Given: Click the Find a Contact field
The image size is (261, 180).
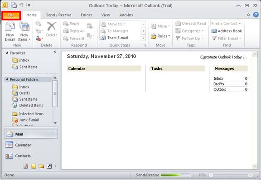Looking at the screenshot, I should click(226, 24).
